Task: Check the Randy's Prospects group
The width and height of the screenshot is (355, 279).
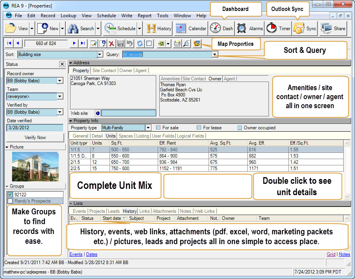Action: [10, 201]
